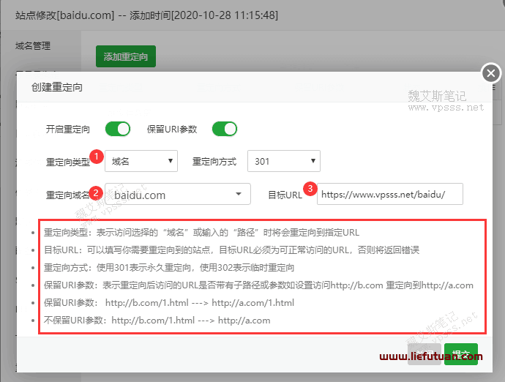Click the help line starting 重定向类型：表示访问

pyautogui.click(x=201, y=233)
